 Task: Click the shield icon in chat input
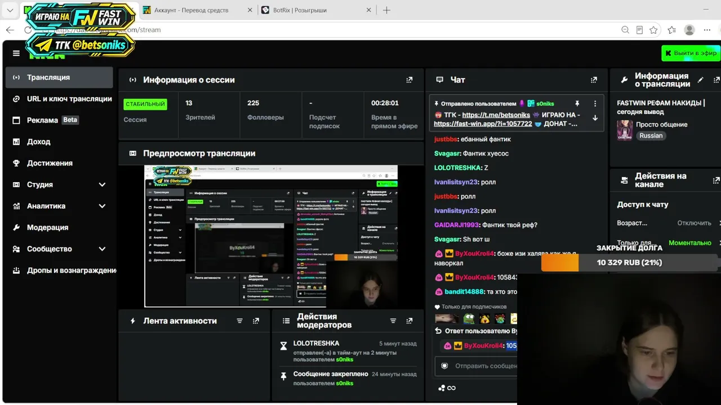tap(444, 366)
